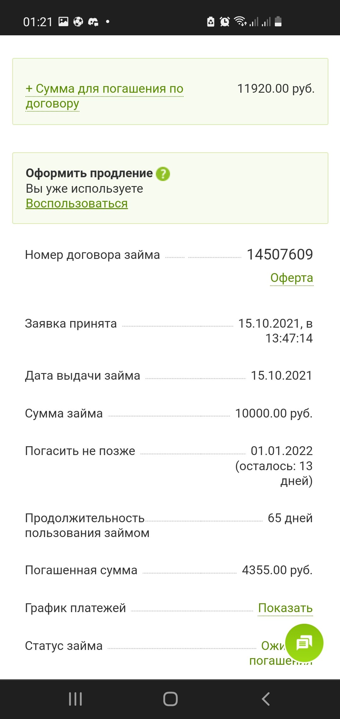Click the "Воспользоваться" link
Screen dimensions: 340x719
[x=77, y=203]
